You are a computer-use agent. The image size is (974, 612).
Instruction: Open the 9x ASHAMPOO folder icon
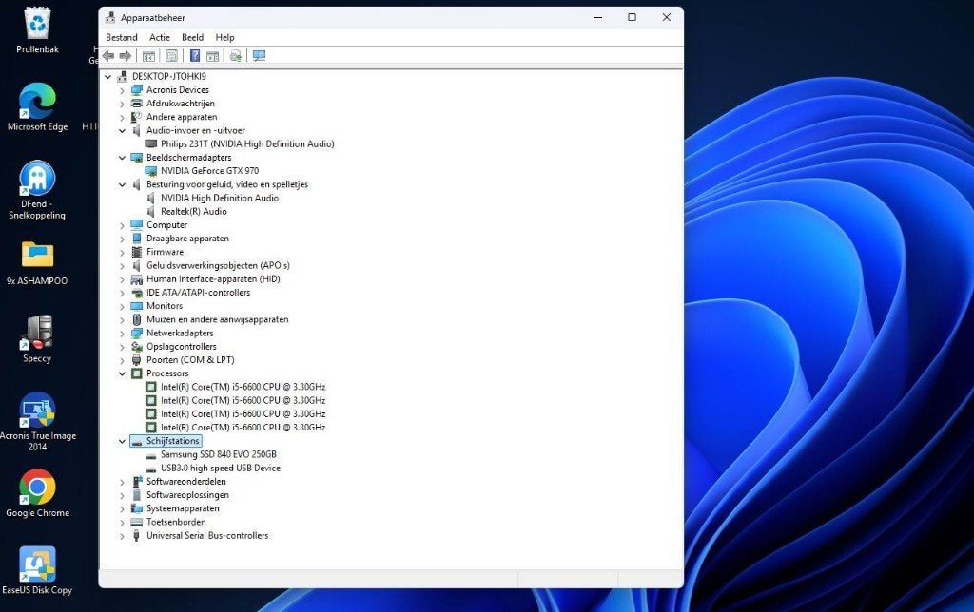(x=37, y=263)
